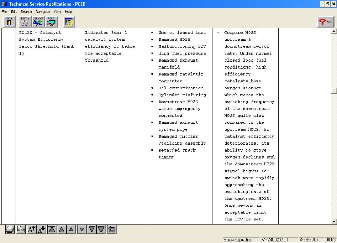
Task: Click the 'Damaged HO2S' bullet
Action: (x=174, y=40)
